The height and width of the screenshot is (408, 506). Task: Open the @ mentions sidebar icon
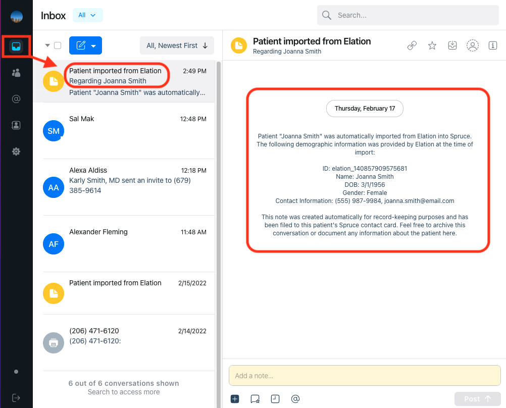(16, 99)
